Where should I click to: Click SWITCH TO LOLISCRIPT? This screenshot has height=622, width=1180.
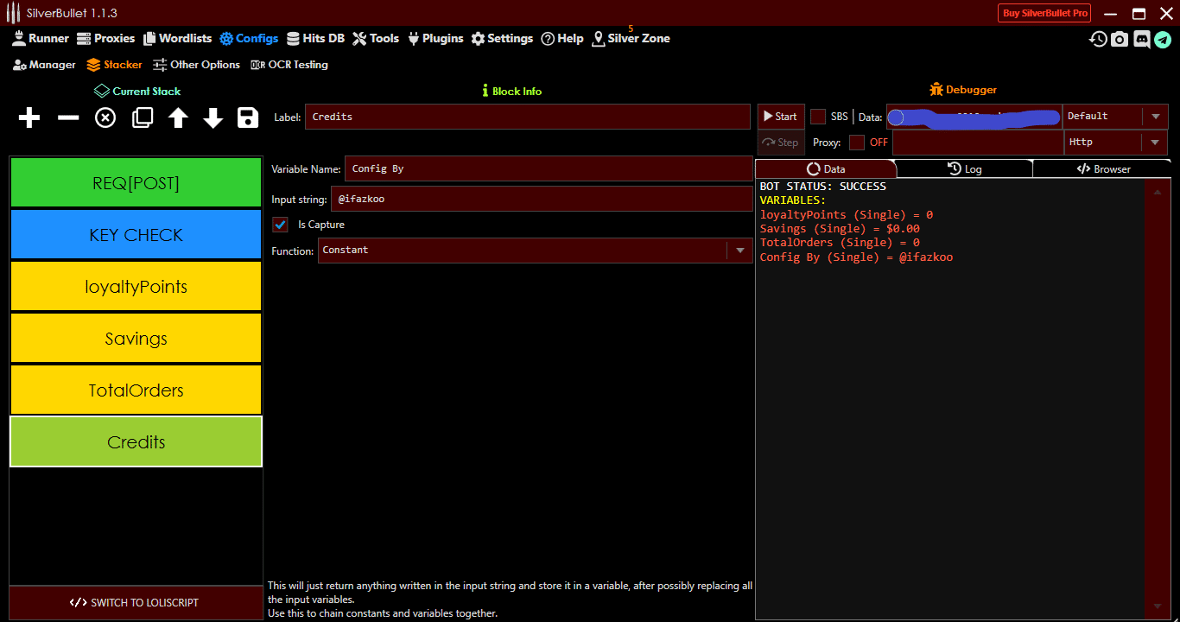(x=136, y=602)
